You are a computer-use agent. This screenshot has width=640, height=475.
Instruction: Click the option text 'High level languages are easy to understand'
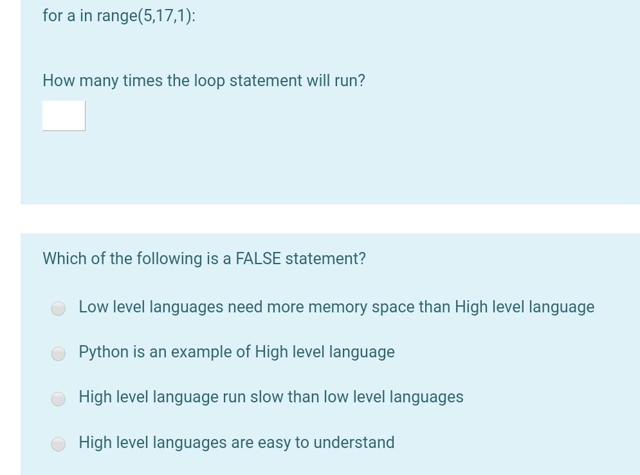(236, 442)
